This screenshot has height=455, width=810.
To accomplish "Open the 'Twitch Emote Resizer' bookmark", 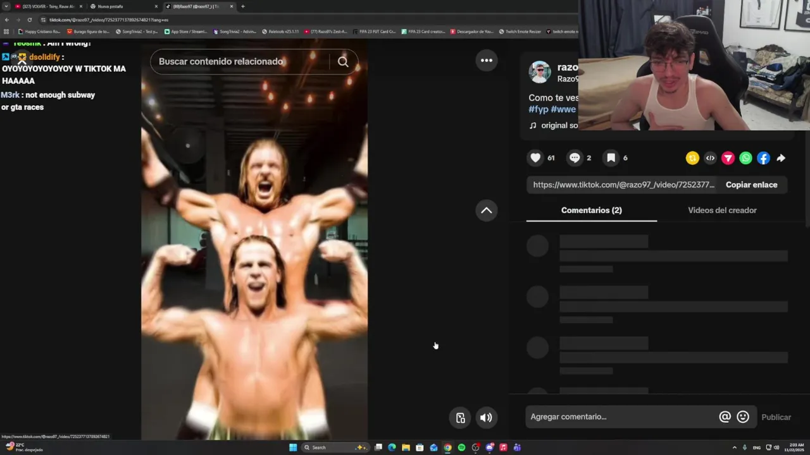I will [520, 32].
